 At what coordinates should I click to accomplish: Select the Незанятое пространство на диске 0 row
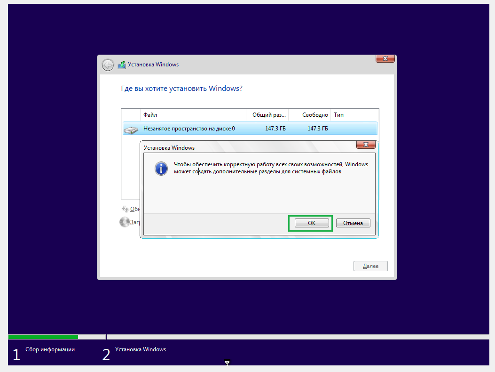coord(250,129)
